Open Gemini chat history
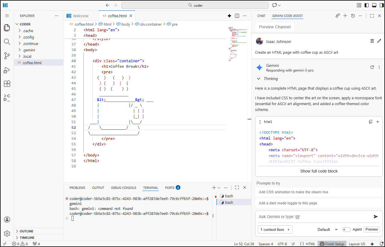Image resolution: width=385 pixels, height=247 pixels. [353, 15]
